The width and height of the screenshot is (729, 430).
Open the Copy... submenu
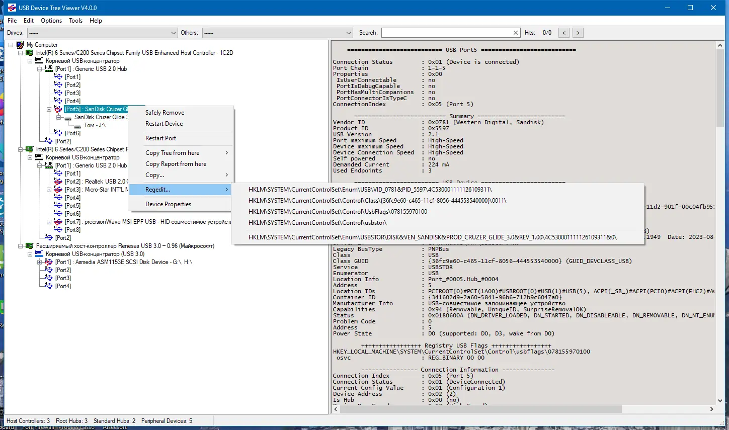[181, 175]
